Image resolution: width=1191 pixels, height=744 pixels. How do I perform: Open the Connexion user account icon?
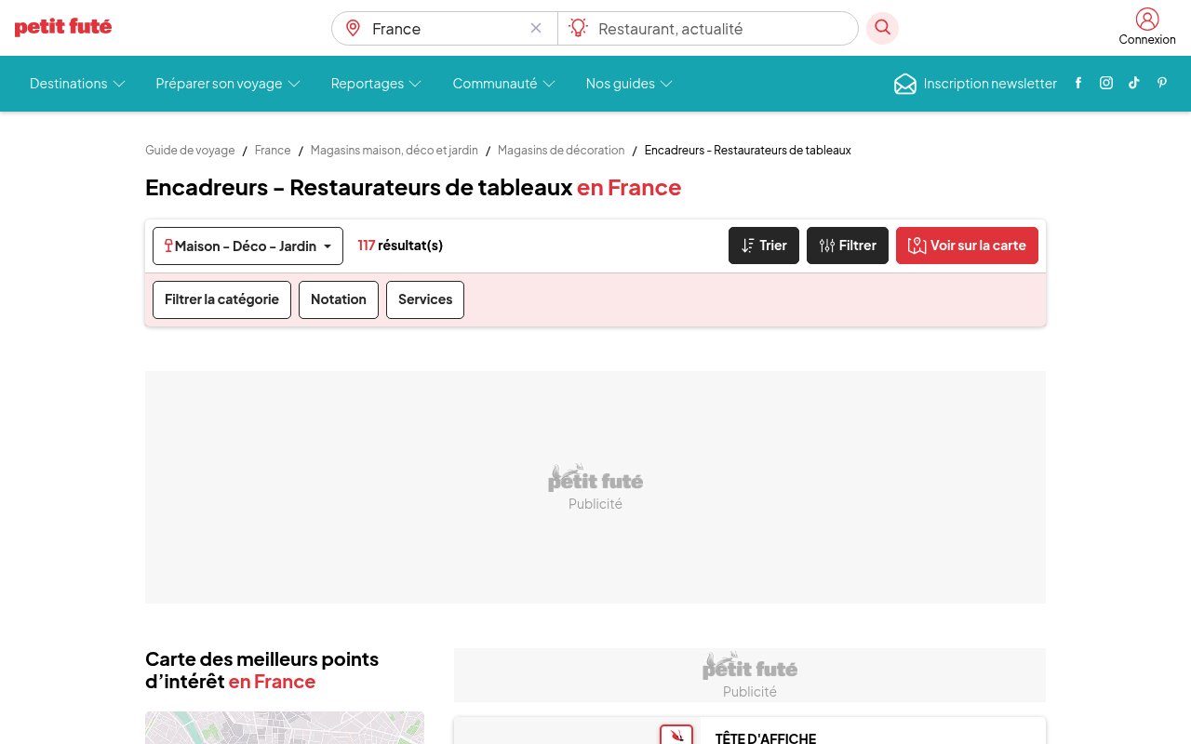coord(1147,19)
